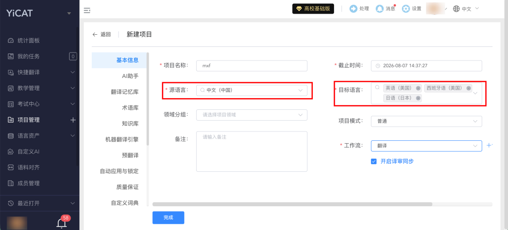
Task: Expand the 快捷翻译 chevron
Action: (73, 72)
